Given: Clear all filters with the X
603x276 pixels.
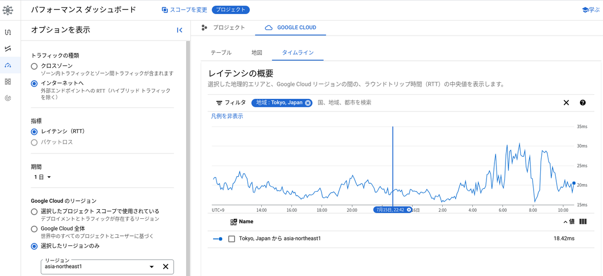Looking at the screenshot, I should point(566,102).
